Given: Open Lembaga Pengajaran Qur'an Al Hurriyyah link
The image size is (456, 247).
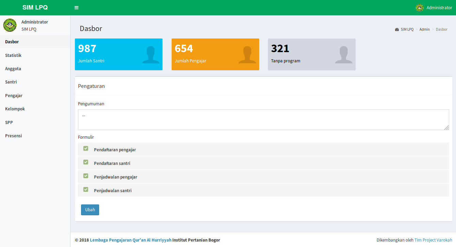Looking at the screenshot, I should 130,240.
